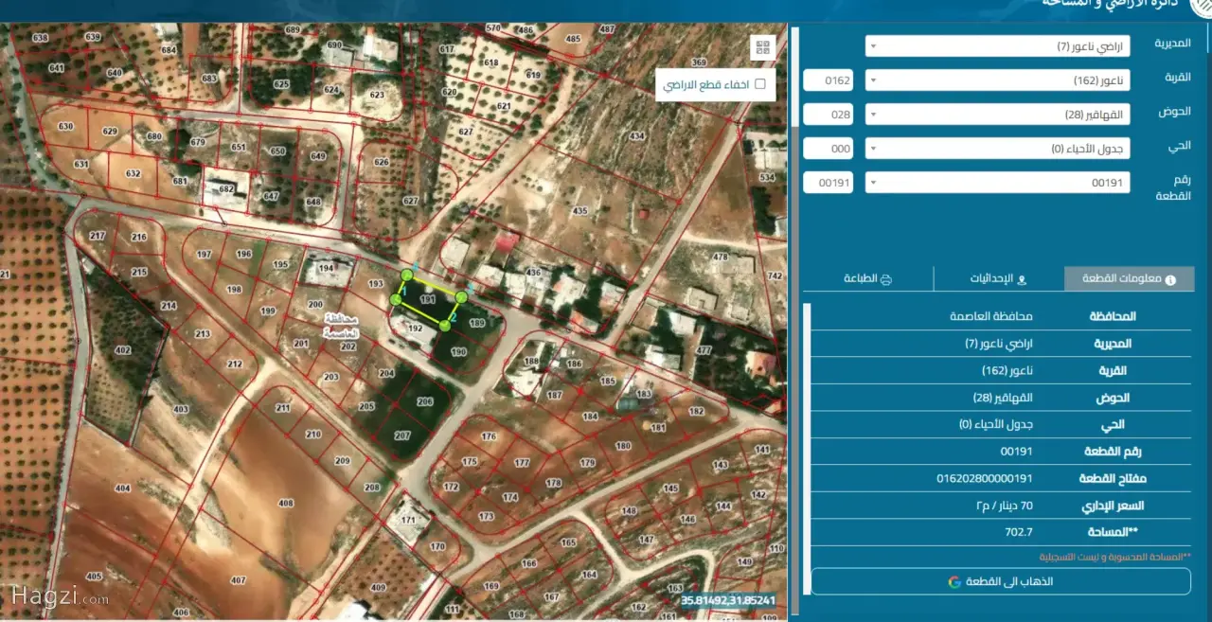Click the price value 70 دينار / م٢
The height and width of the screenshot is (622, 1212).
[1004, 506]
